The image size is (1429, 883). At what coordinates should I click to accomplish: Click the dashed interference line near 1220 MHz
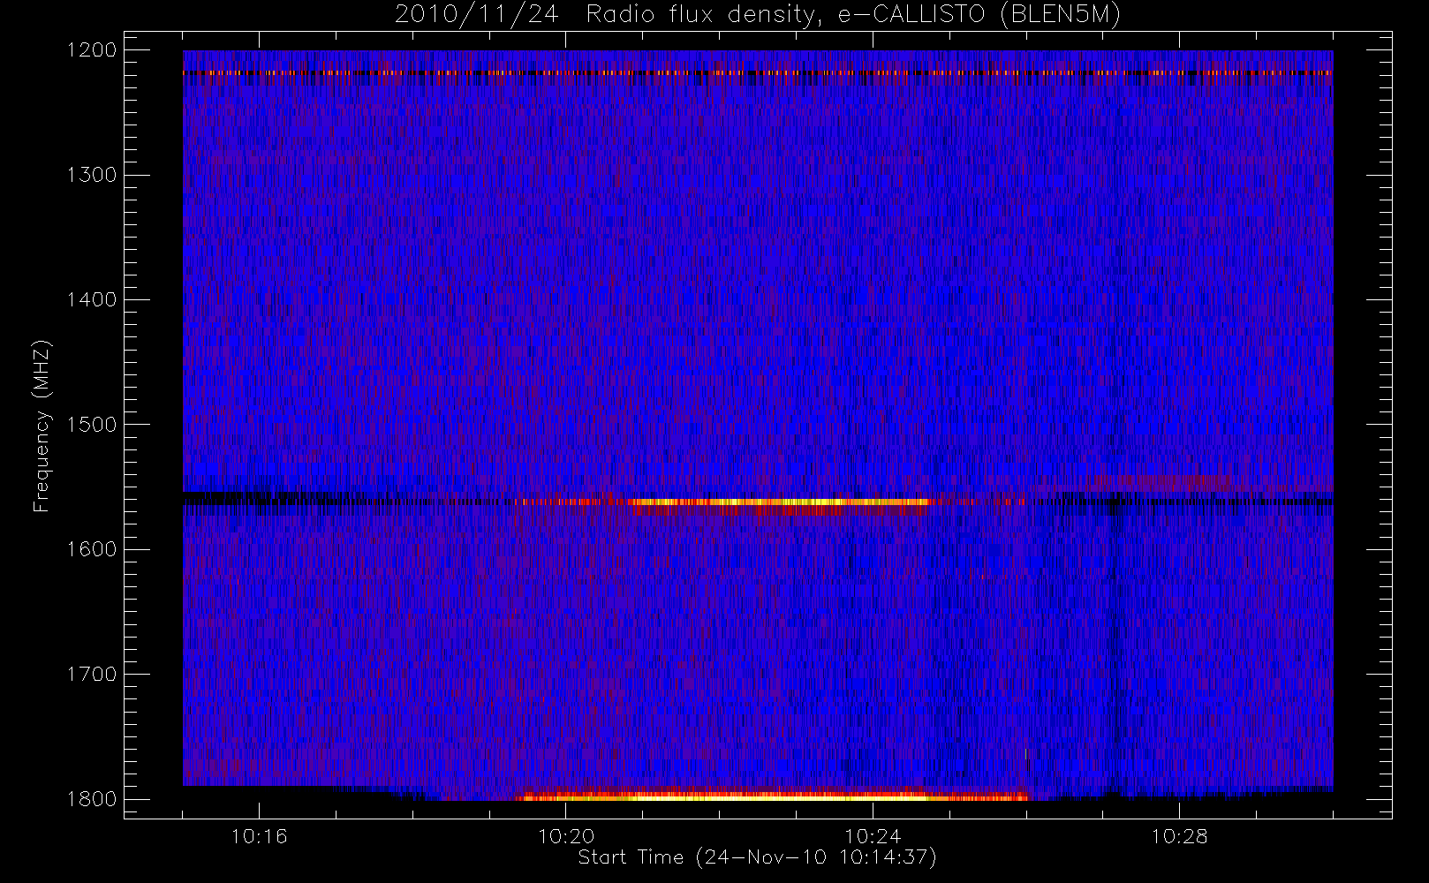[758, 73]
